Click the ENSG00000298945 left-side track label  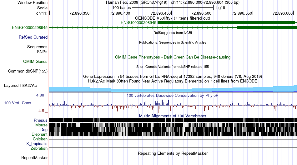click(30, 27)
